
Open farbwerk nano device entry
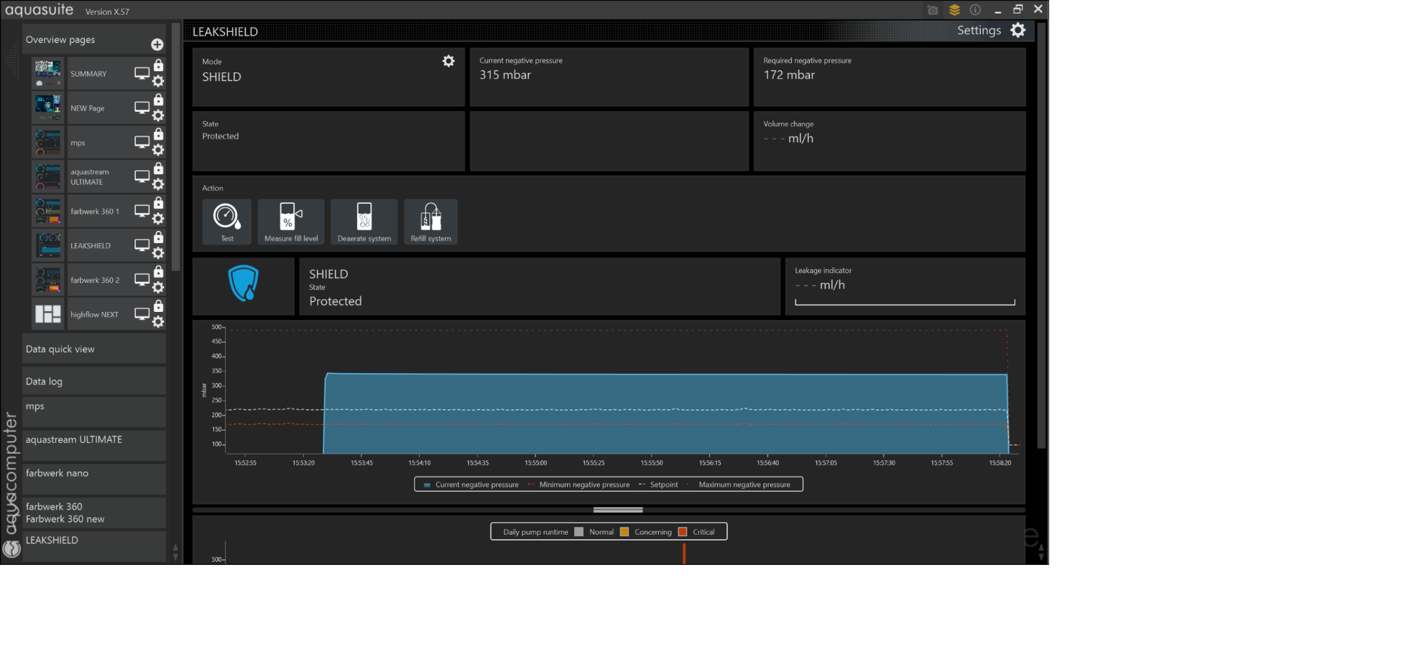click(x=93, y=473)
